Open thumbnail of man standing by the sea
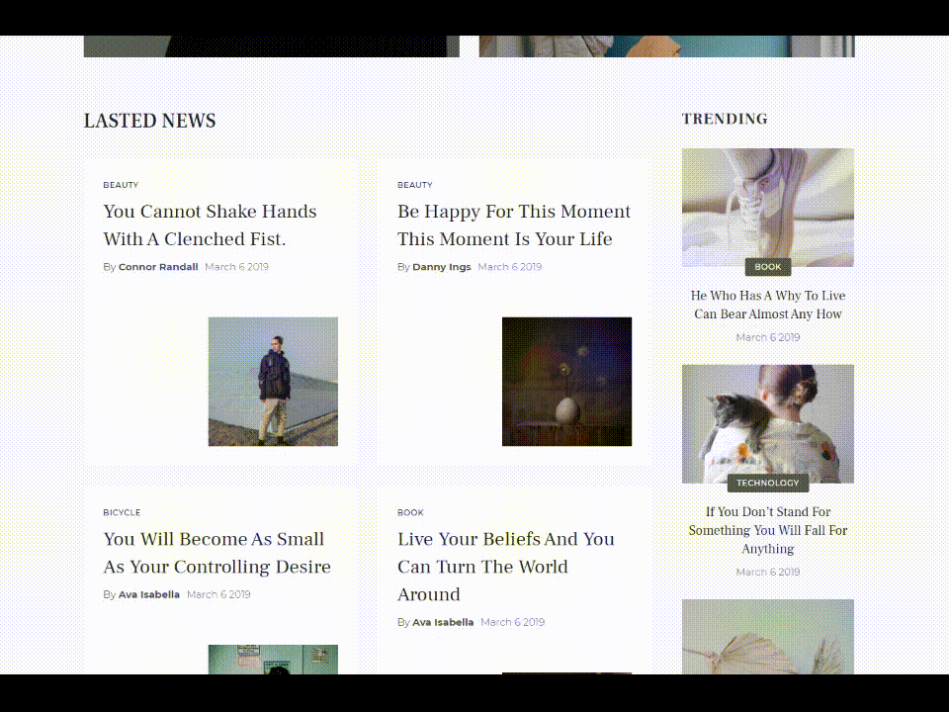 273,382
